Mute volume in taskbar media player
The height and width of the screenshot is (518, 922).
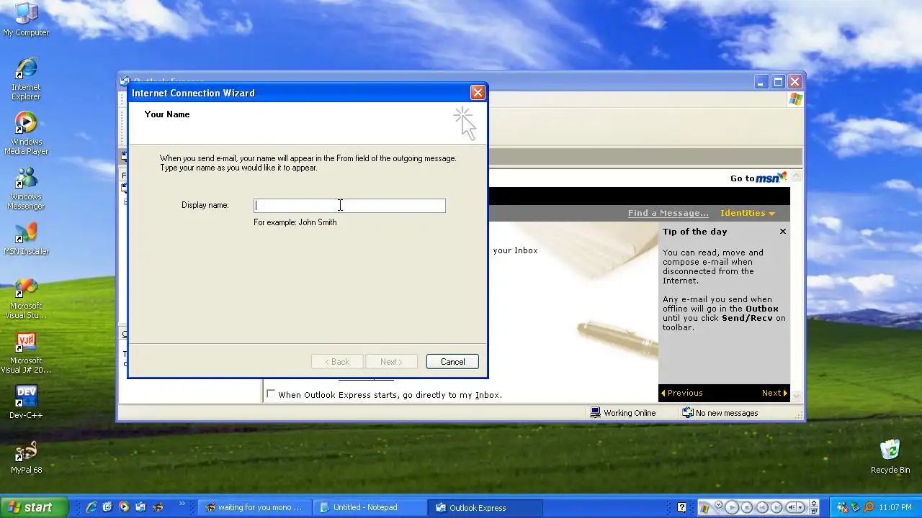pos(792,507)
